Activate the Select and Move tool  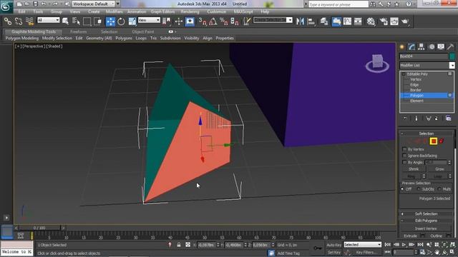[110, 21]
